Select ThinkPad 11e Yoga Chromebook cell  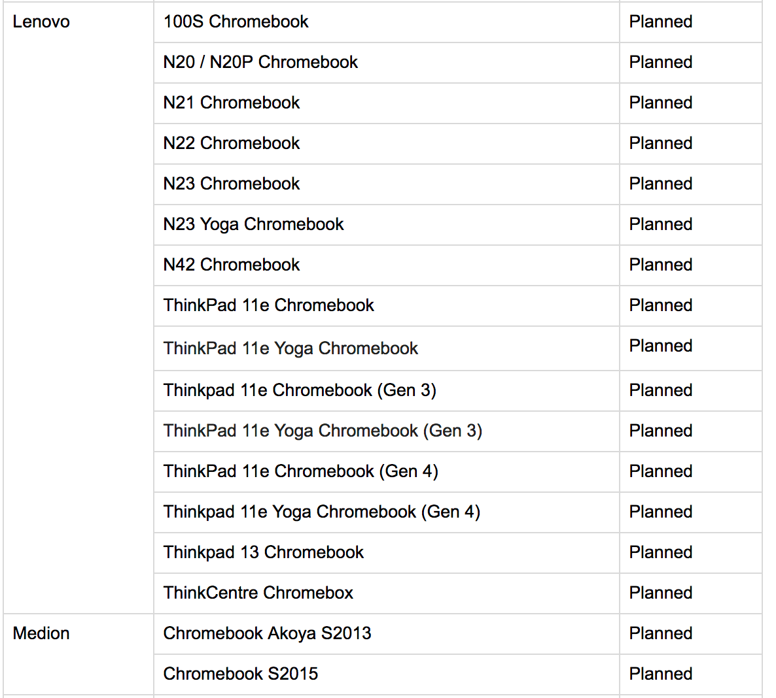coord(291,348)
